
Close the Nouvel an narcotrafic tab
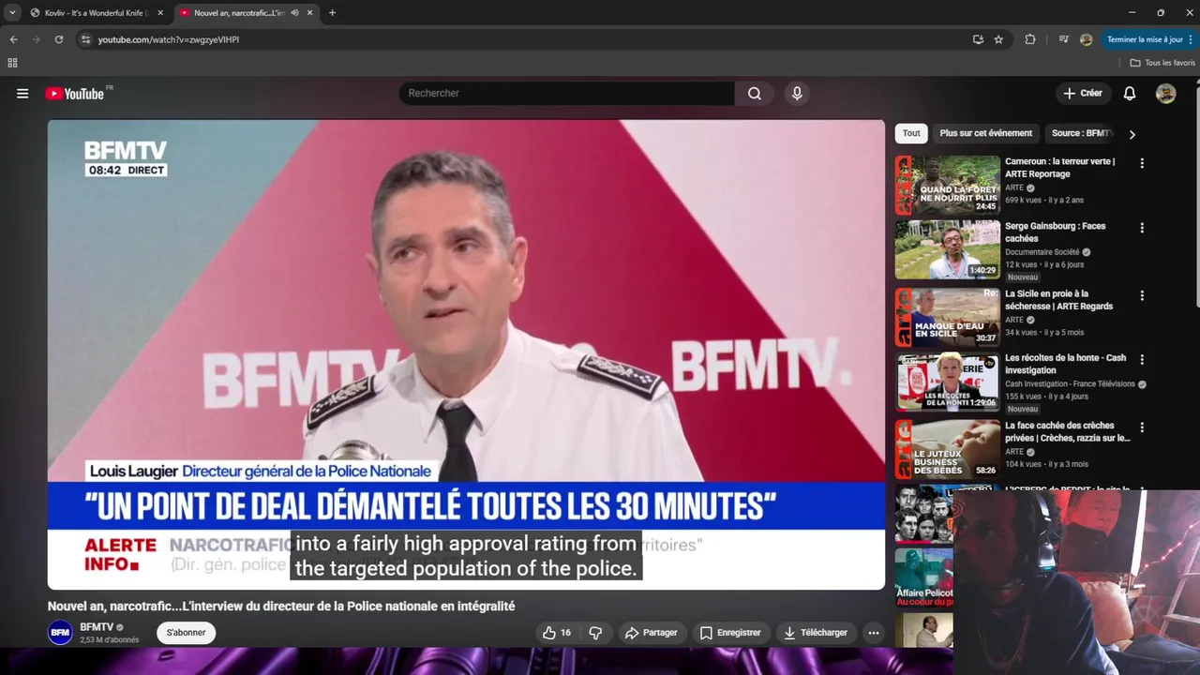(309, 13)
